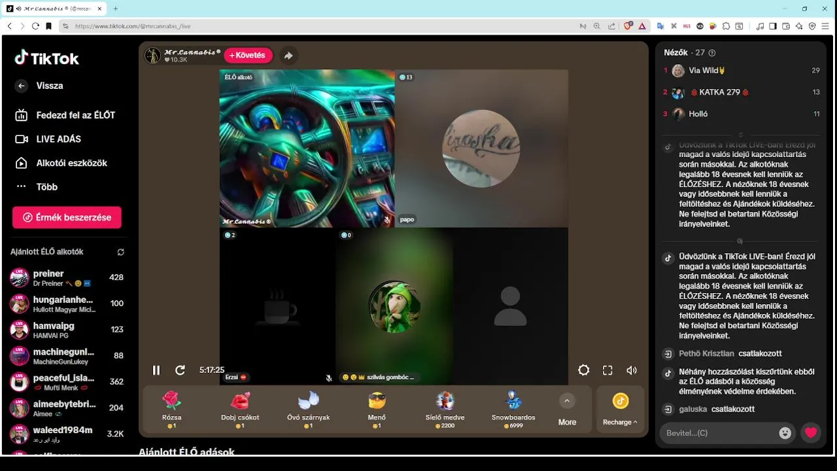This screenshot has height=471, width=837.
Task: Open the Recharge coin menu
Action: (620, 410)
